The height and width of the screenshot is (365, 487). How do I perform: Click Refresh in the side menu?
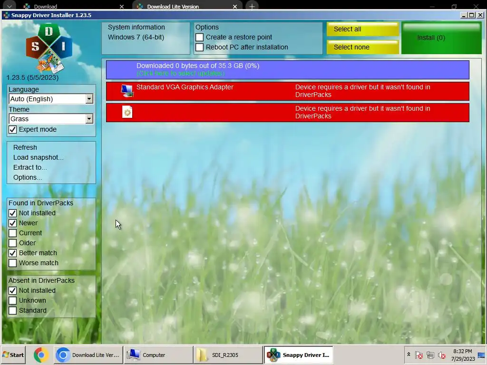click(25, 147)
